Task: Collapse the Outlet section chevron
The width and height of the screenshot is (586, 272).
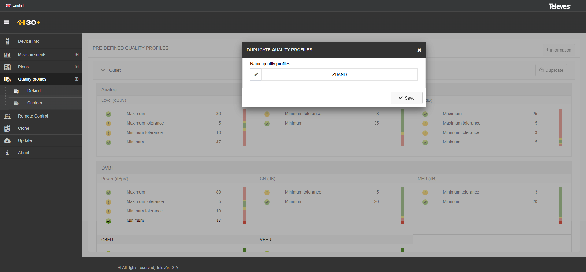Action: tap(103, 70)
